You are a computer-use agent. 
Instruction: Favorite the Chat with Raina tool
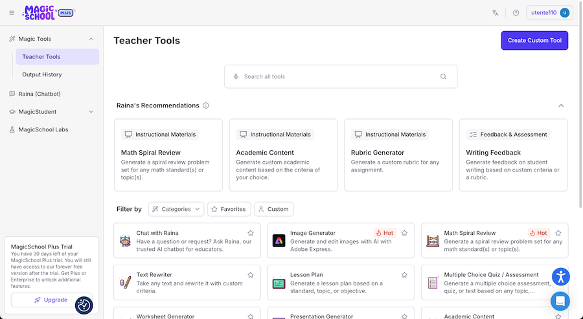(x=251, y=233)
